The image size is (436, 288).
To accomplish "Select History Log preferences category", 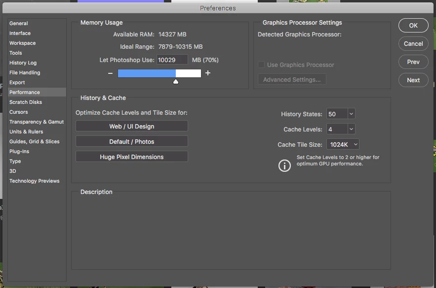I will coord(37,63).
